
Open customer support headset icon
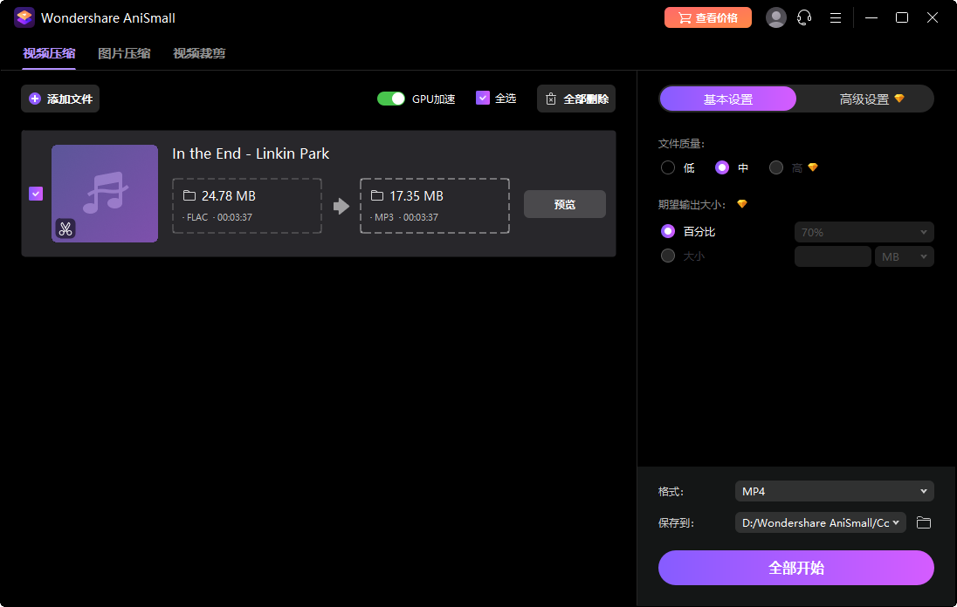(804, 17)
